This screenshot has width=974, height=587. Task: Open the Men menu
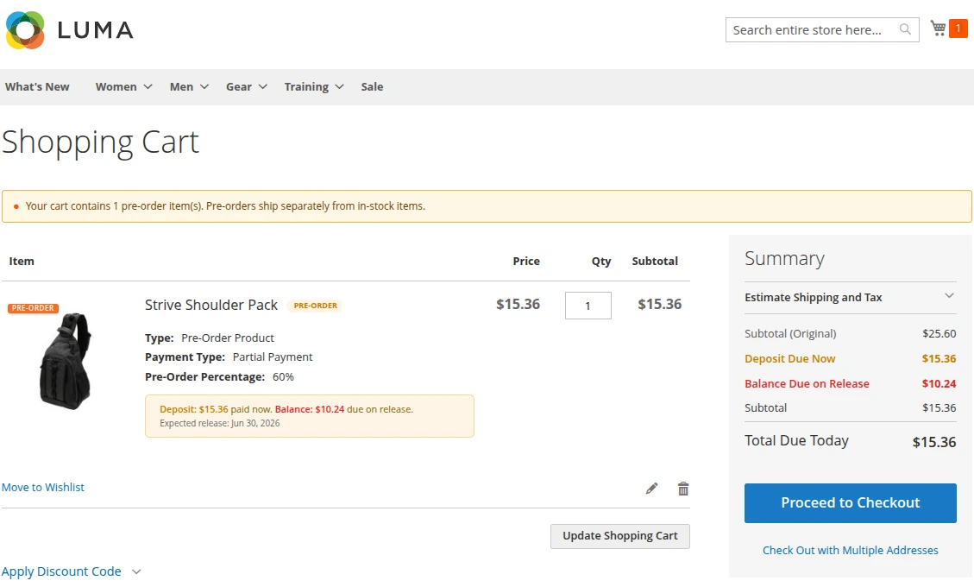pos(181,87)
